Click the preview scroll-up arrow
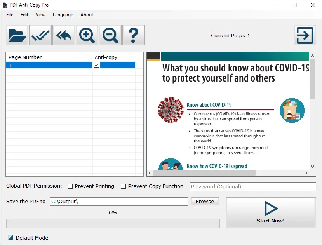This screenshot has width=322, height=245. [312, 56]
